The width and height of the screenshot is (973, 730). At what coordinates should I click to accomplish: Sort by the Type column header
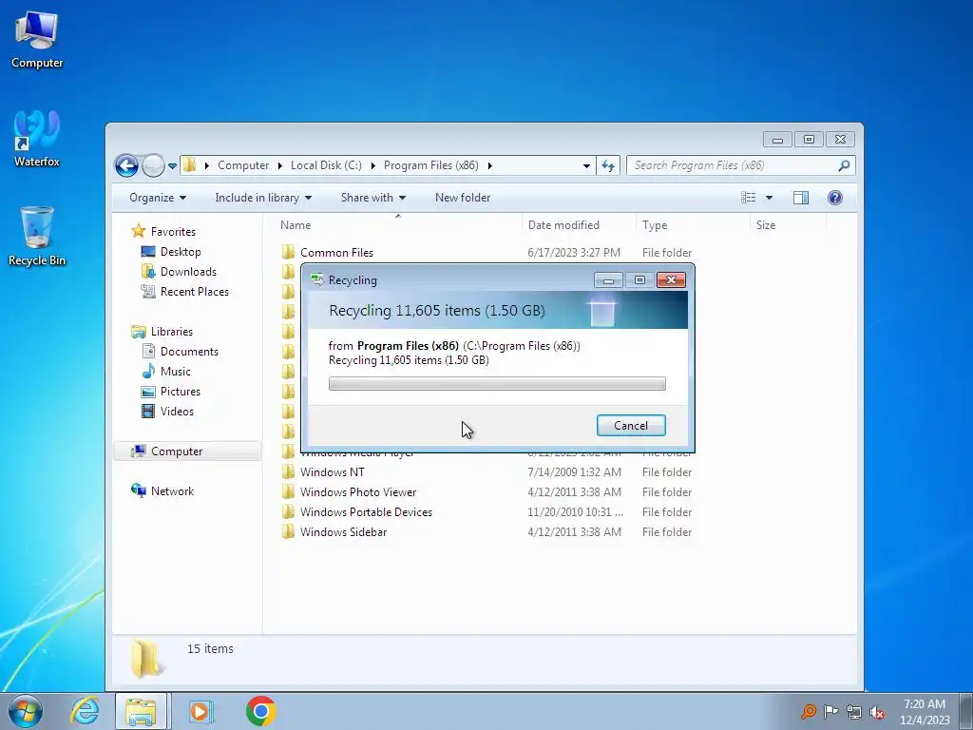click(693, 224)
